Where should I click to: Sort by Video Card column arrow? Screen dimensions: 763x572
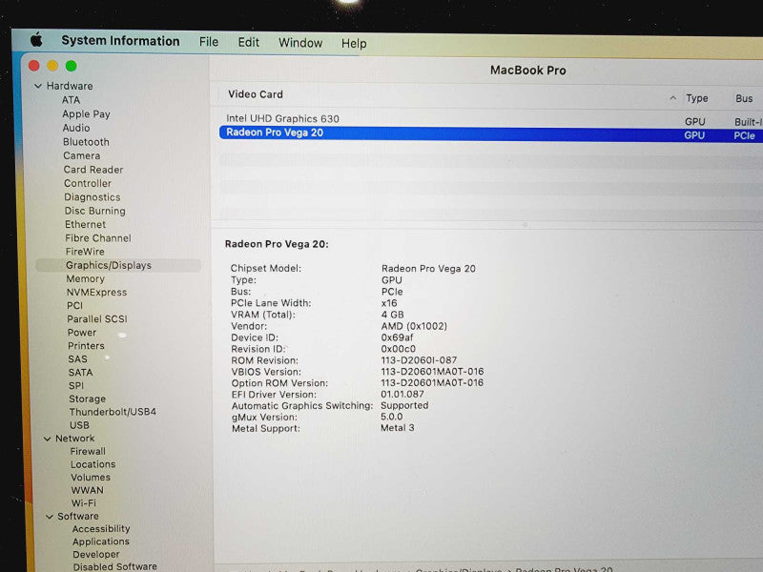(x=673, y=98)
